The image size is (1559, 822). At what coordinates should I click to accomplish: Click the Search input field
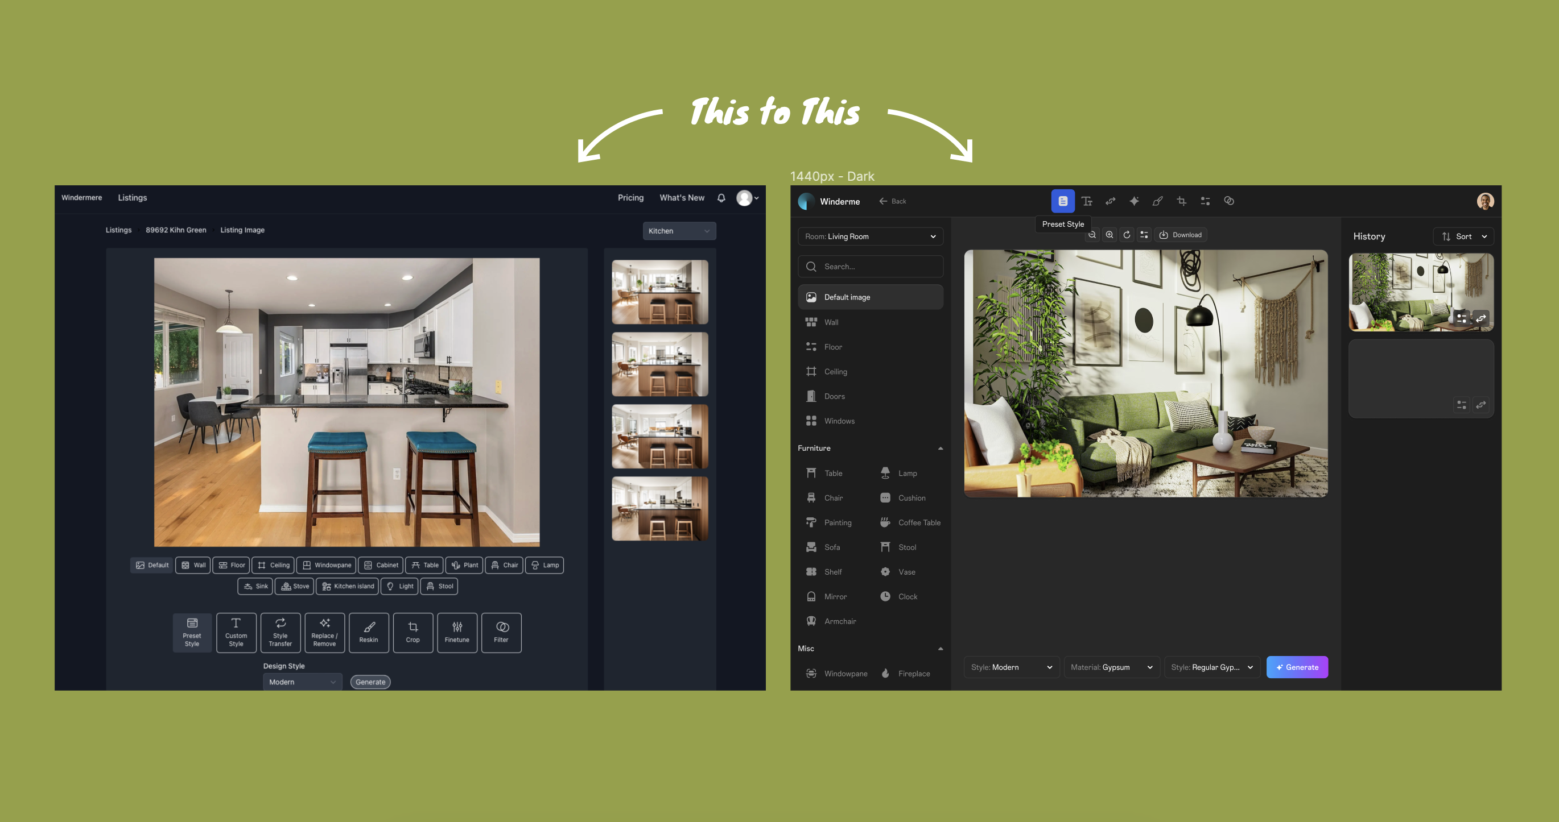point(871,267)
